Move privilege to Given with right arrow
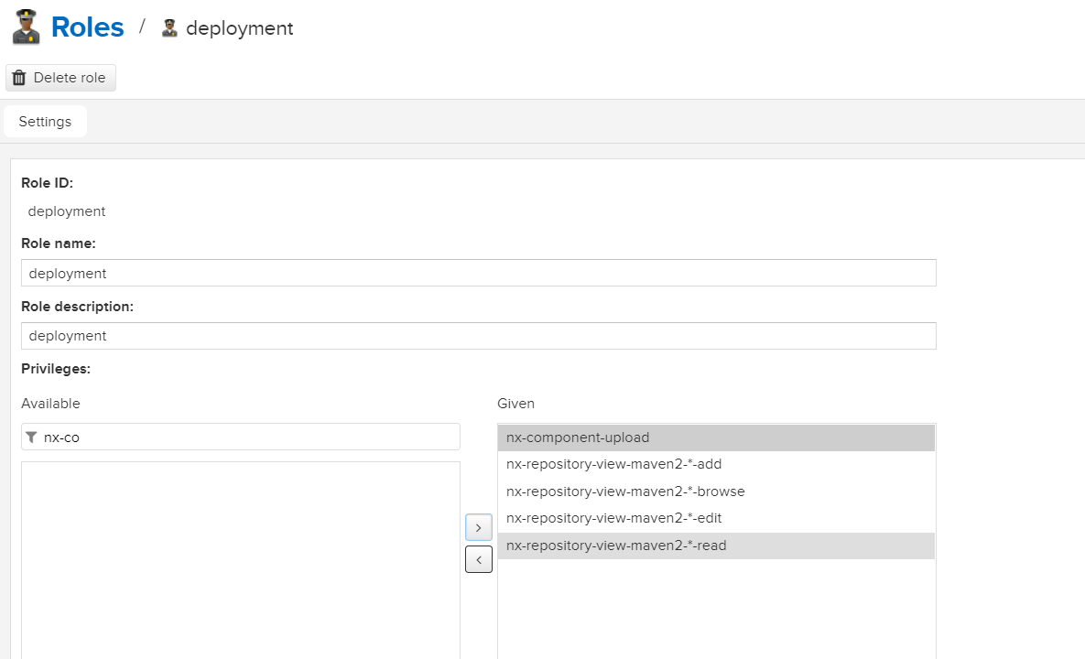This screenshot has width=1085, height=659. [479, 527]
